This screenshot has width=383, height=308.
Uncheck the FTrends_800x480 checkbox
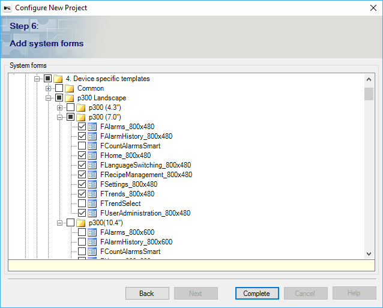point(82,194)
